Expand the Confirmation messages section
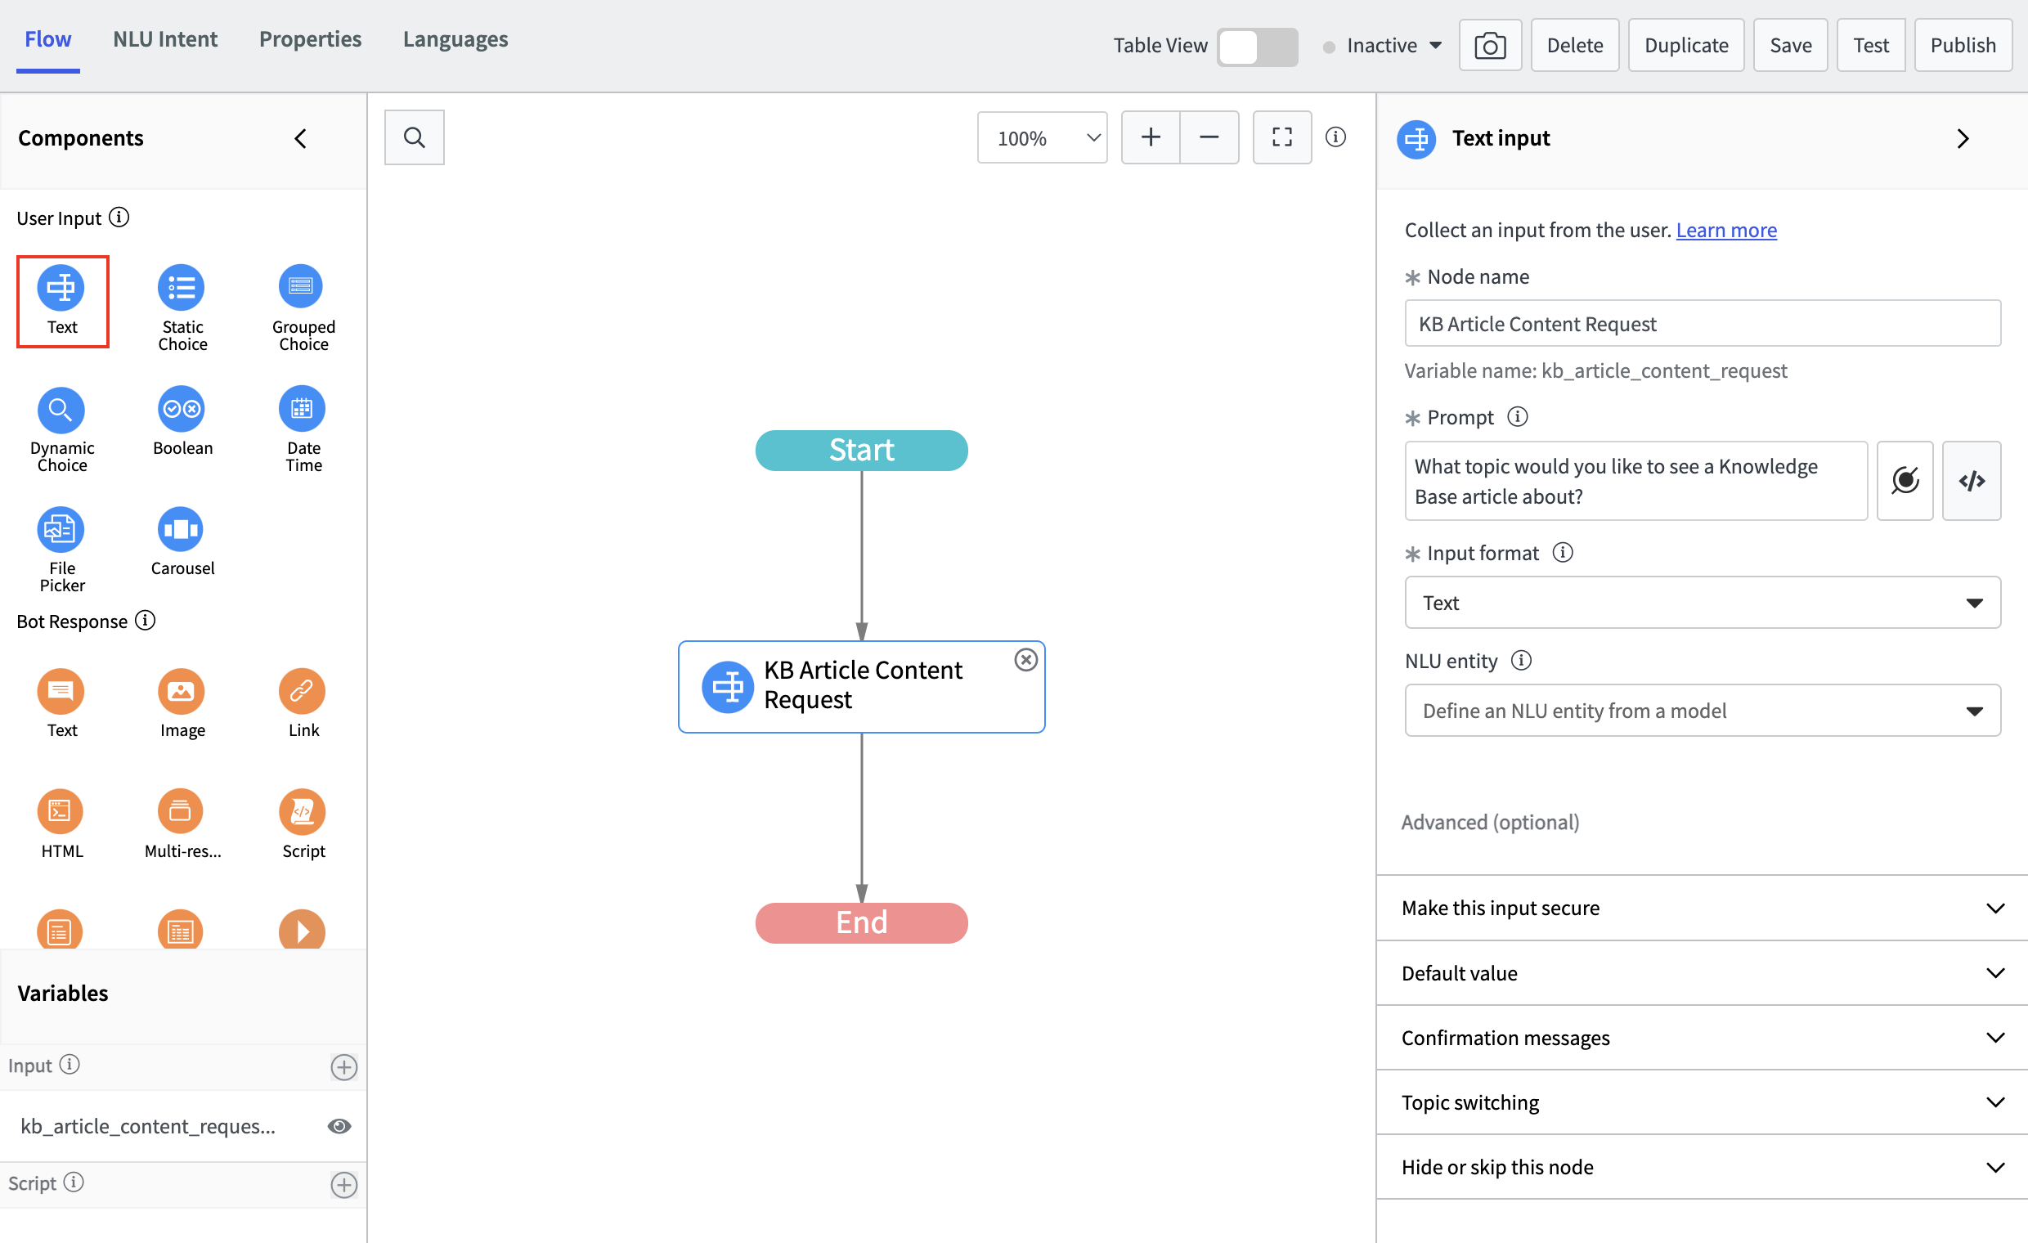Viewport: 2028px width, 1243px height. [1702, 1038]
